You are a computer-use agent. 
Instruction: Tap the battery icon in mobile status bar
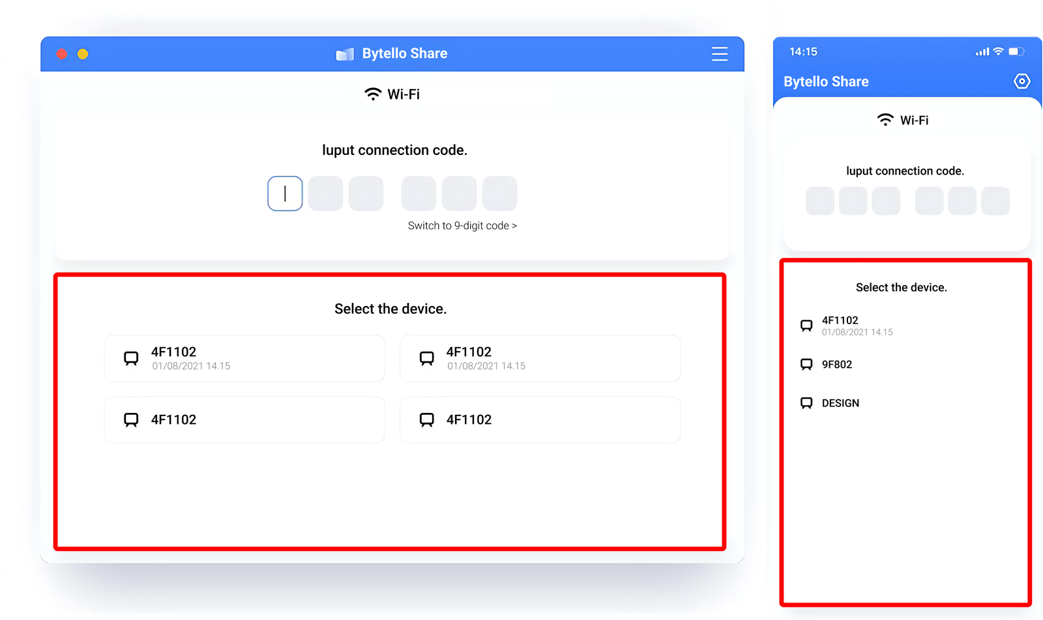coord(1016,51)
